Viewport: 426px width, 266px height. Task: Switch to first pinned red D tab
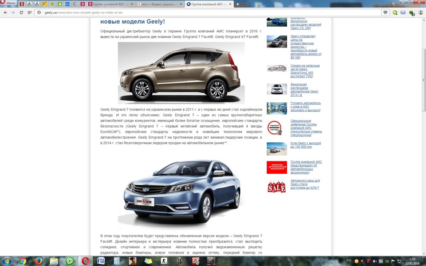pyautogui.click(x=83, y=4)
